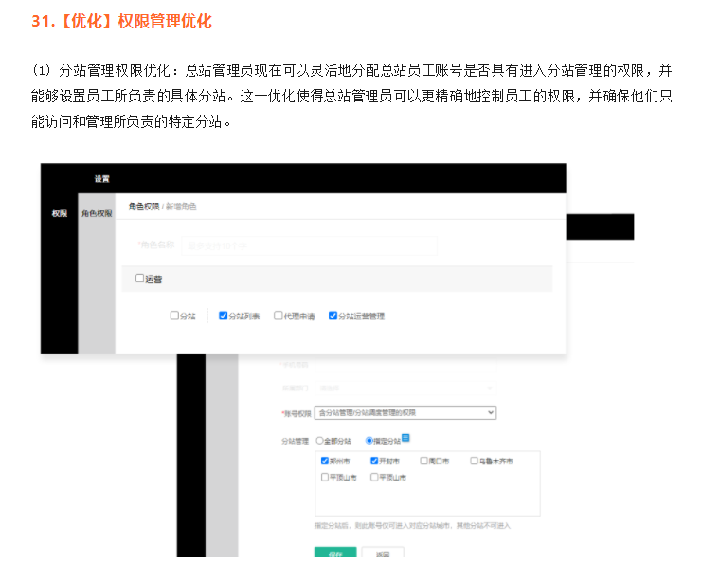Screen dimensions: 702x581
Task: Expand the 账号权限 dropdown
Action: coord(405,412)
